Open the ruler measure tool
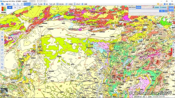The height and width of the screenshot is (98, 175). [40, 4]
